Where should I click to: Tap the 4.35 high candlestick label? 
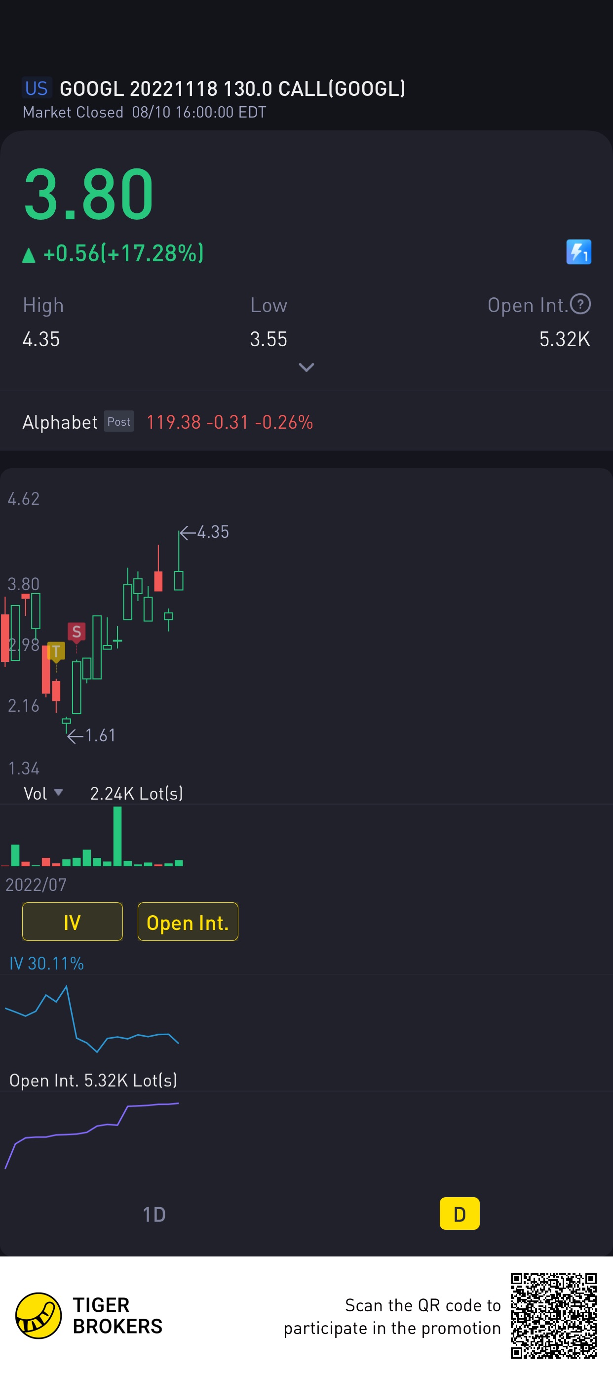pyautogui.click(x=212, y=531)
